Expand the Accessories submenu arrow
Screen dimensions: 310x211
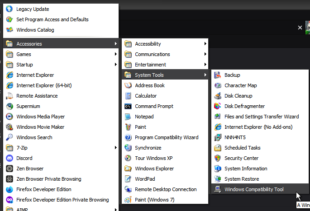(116, 44)
